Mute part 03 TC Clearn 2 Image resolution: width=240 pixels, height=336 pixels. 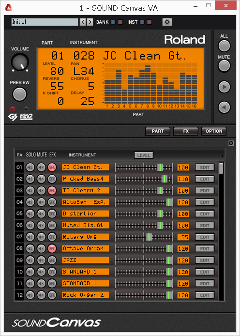[x=41, y=190]
